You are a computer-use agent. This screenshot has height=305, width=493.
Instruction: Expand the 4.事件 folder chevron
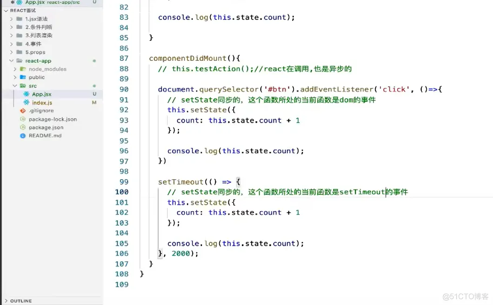[11, 44]
